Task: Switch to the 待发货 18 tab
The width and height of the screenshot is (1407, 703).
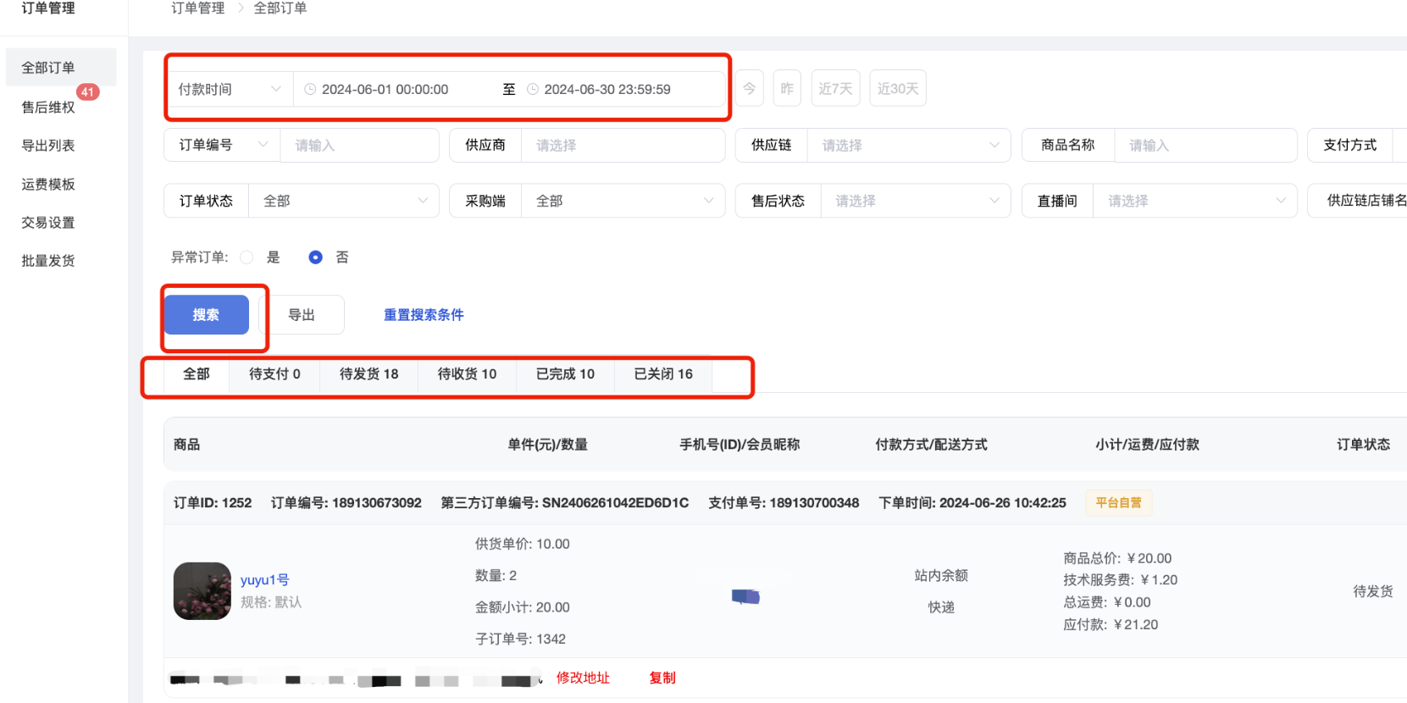Action: [368, 374]
